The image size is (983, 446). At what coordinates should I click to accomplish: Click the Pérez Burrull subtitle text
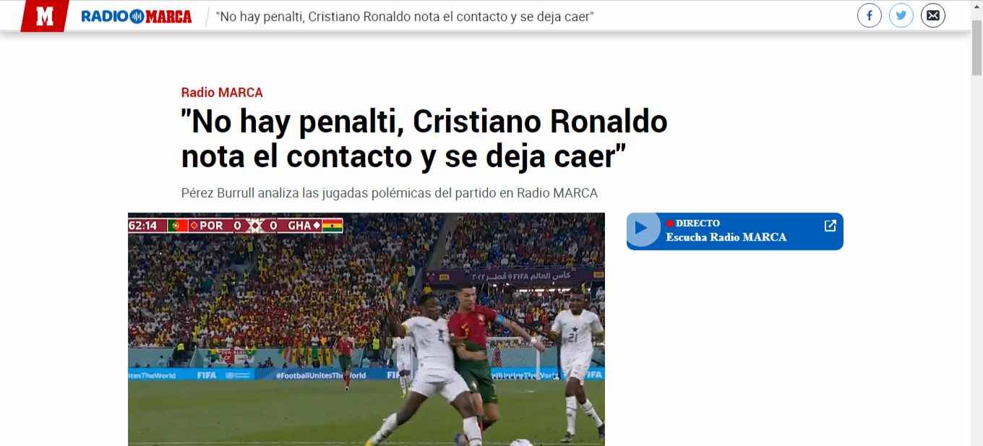coord(390,193)
